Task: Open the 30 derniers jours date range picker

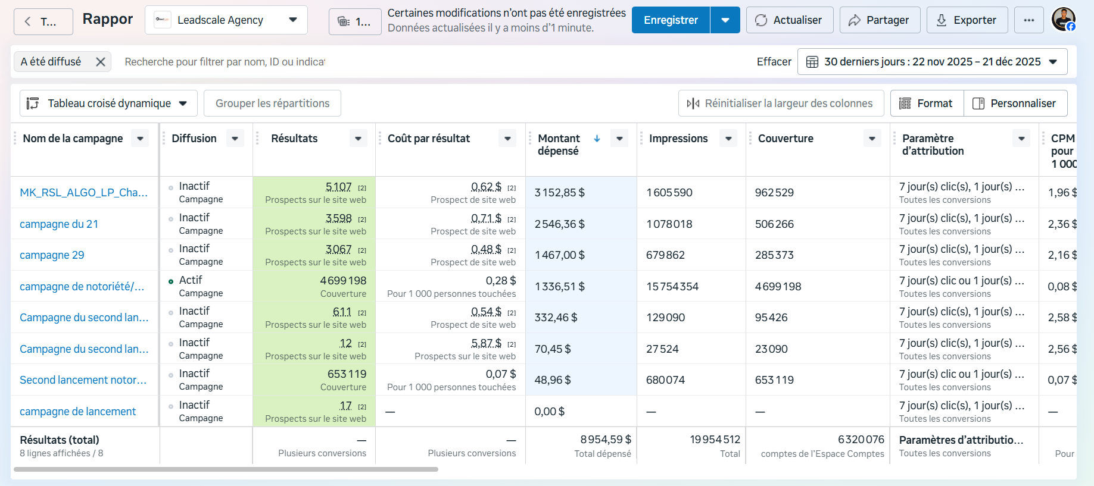Action: 932,62
